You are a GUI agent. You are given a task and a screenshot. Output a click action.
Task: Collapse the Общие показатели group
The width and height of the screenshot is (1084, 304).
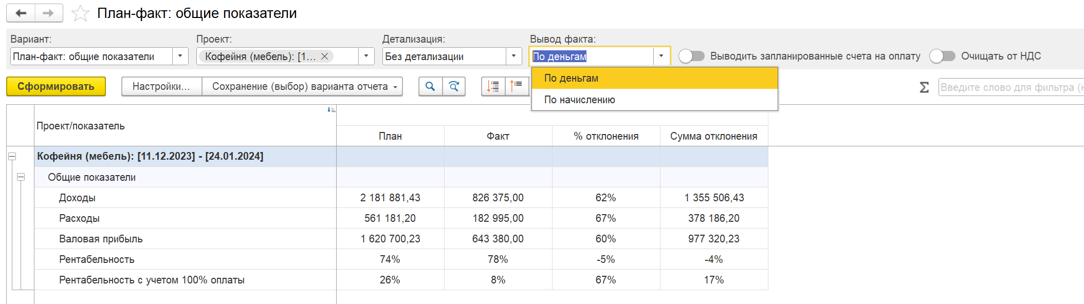click(21, 177)
